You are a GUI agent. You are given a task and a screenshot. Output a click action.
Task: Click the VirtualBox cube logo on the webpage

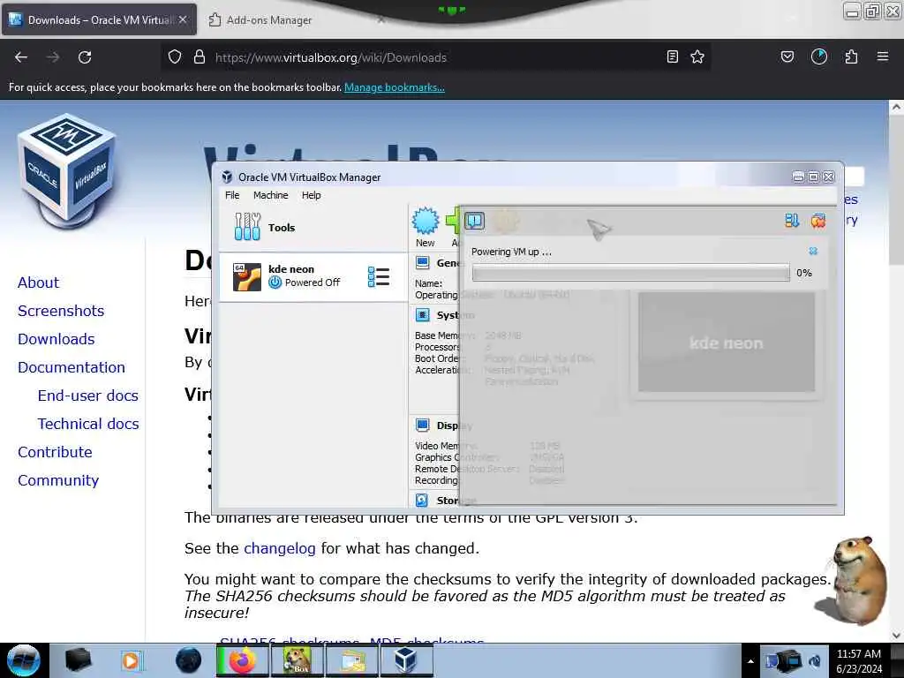tap(67, 170)
